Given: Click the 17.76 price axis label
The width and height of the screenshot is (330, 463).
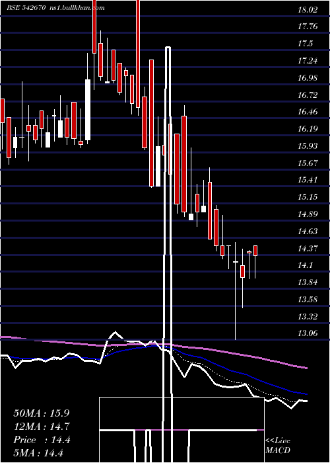Looking at the screenshot, I should [308, 26].
